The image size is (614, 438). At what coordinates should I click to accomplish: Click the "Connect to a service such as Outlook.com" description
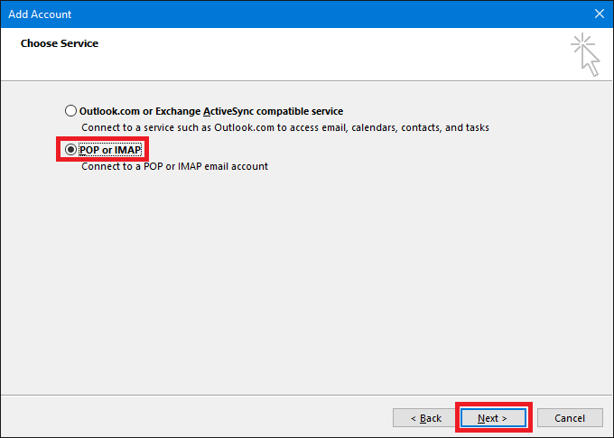[x=284, y=128]
